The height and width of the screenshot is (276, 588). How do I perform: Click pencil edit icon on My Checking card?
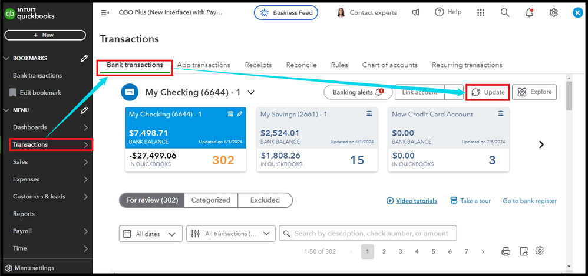[240, 114]
